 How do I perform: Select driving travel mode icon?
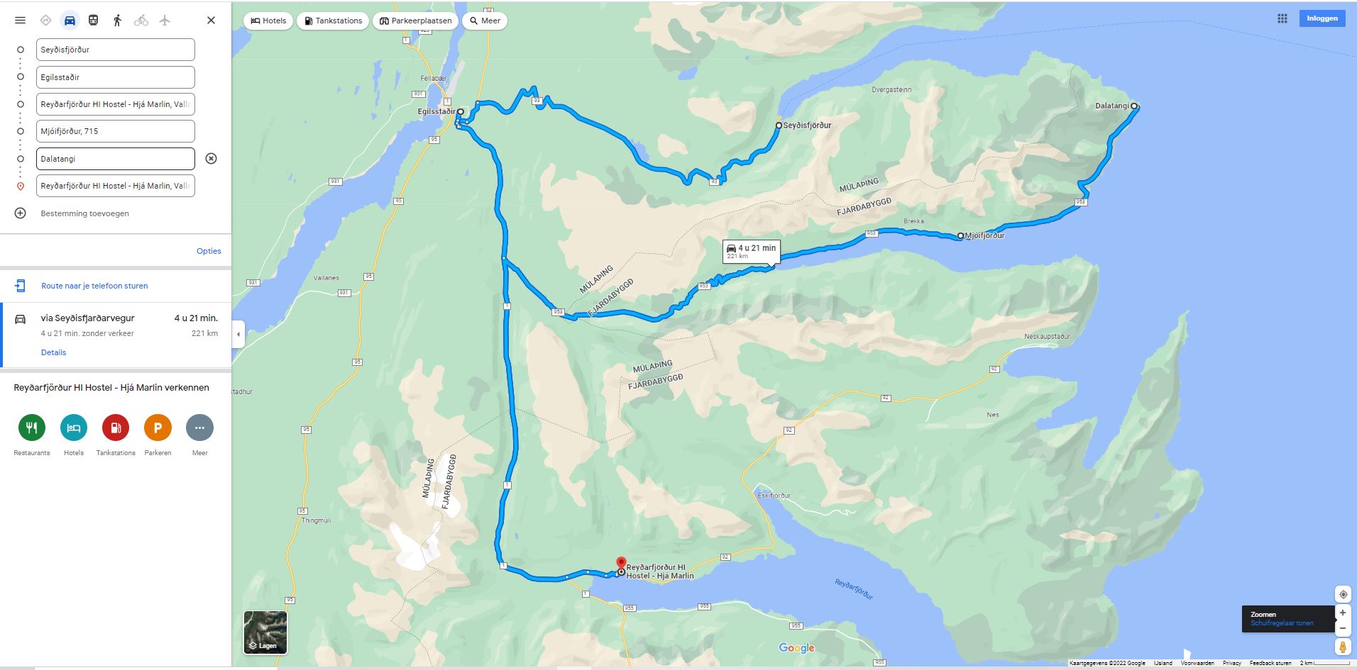point(70,20)
